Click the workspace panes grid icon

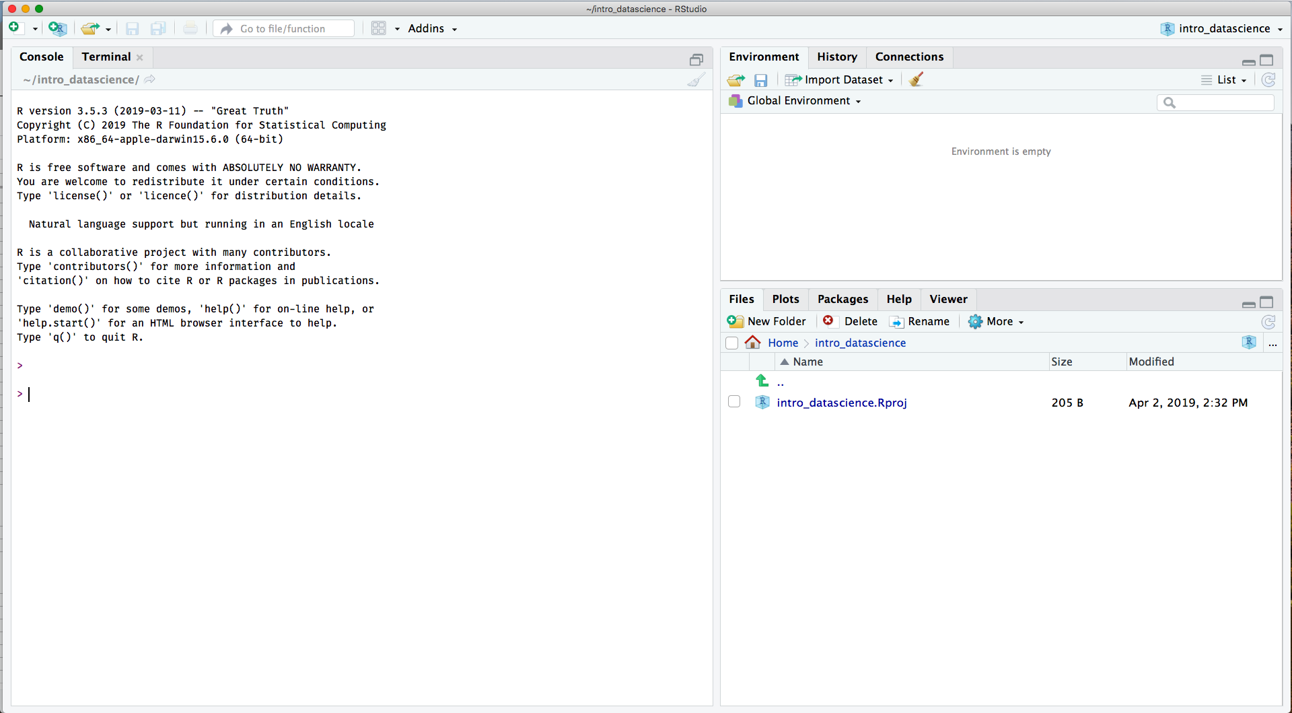coord(379,28)
